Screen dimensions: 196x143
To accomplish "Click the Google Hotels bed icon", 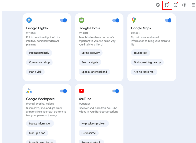I will point(81,20).
